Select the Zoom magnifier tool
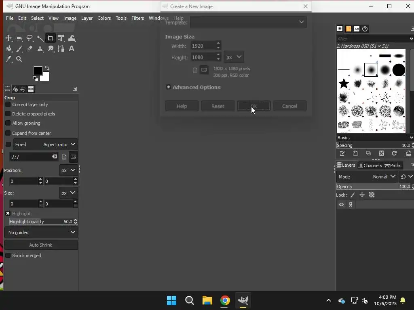 (x=19, y=59)
